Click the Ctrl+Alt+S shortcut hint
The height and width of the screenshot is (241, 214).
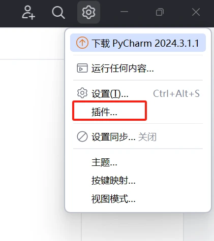176,93
